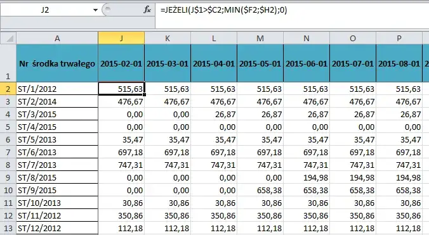Click 194,98 in column P
Image resolution: width=429 pixels, height=235 pixels.
[399, 177]
